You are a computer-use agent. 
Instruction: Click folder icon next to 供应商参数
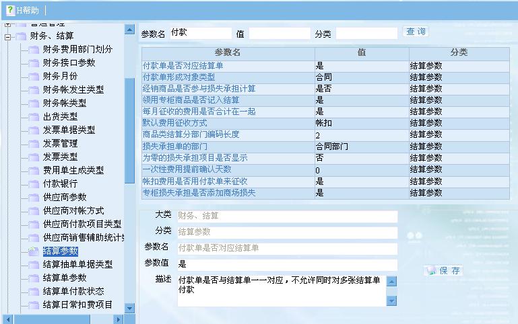(34, 198)
